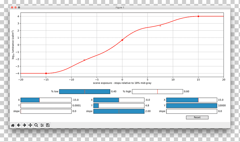Image resolution: width=240 pixels, height=142 pixels.
Task: Click the middle X slider showing -0.0
Action: coord(119,100)
